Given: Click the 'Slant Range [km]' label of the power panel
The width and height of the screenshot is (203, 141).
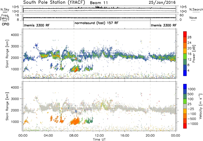Looking at the screenshot, I should 7,54.
